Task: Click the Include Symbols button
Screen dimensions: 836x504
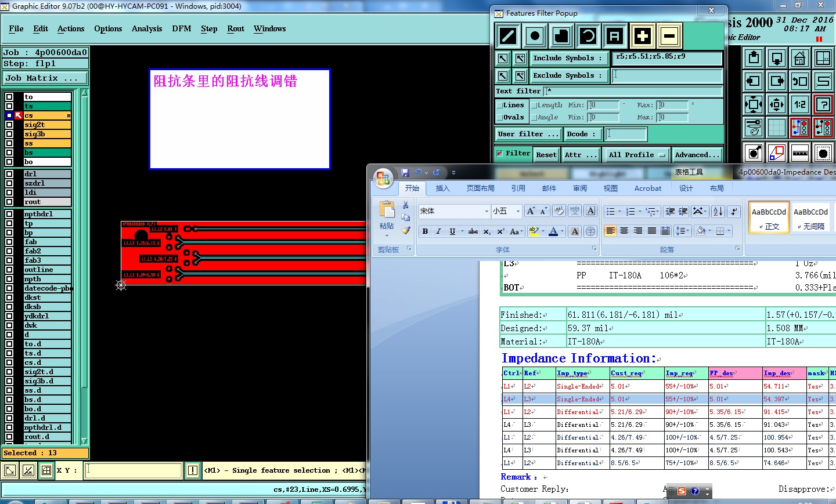Action: point(568,58)
